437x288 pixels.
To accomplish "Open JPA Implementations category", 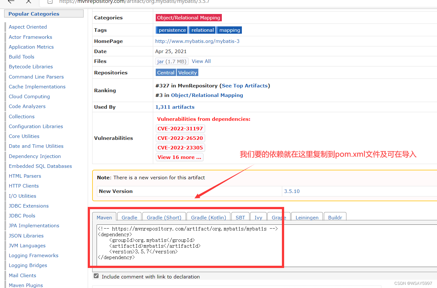I will tap(34, 226).
